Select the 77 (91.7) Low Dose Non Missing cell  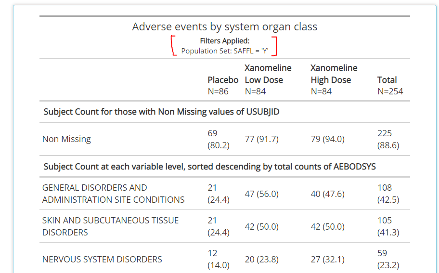[x=261, y=139]
